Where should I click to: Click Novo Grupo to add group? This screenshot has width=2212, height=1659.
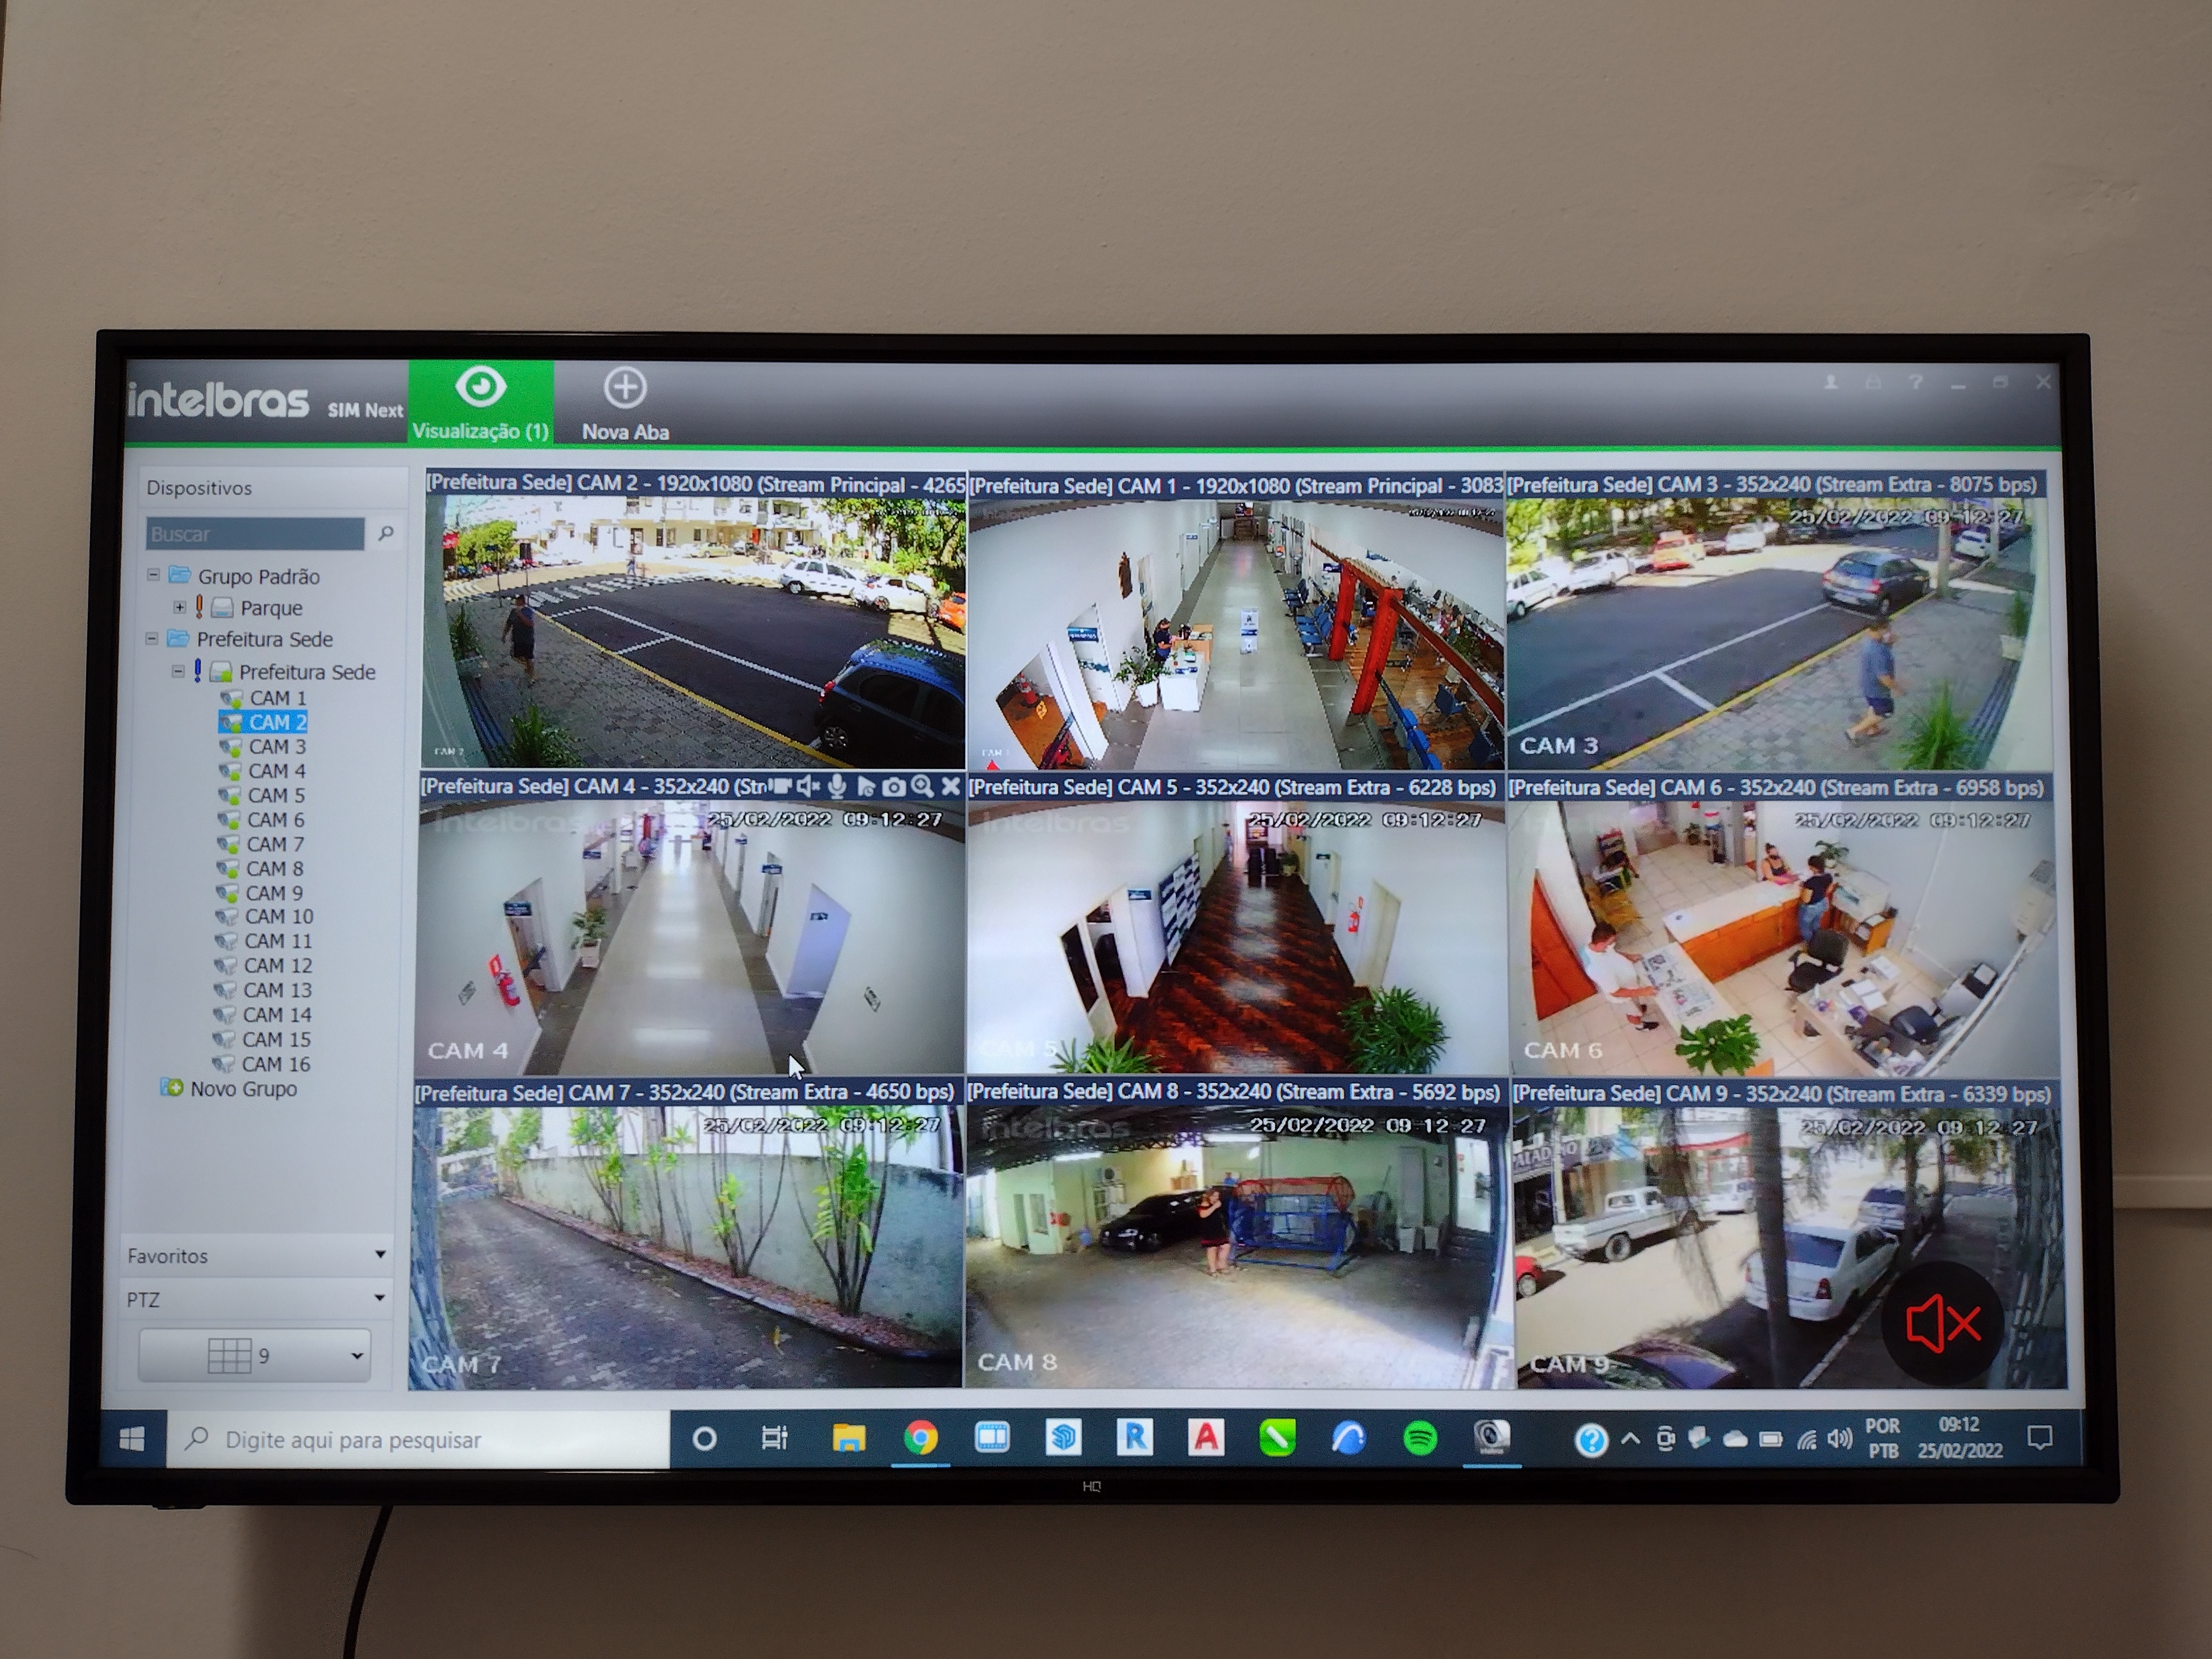pos(243,1089)
